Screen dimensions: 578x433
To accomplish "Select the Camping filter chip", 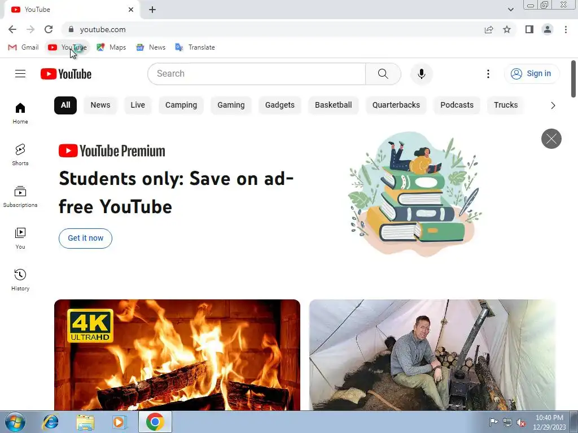I will [181, 105].
